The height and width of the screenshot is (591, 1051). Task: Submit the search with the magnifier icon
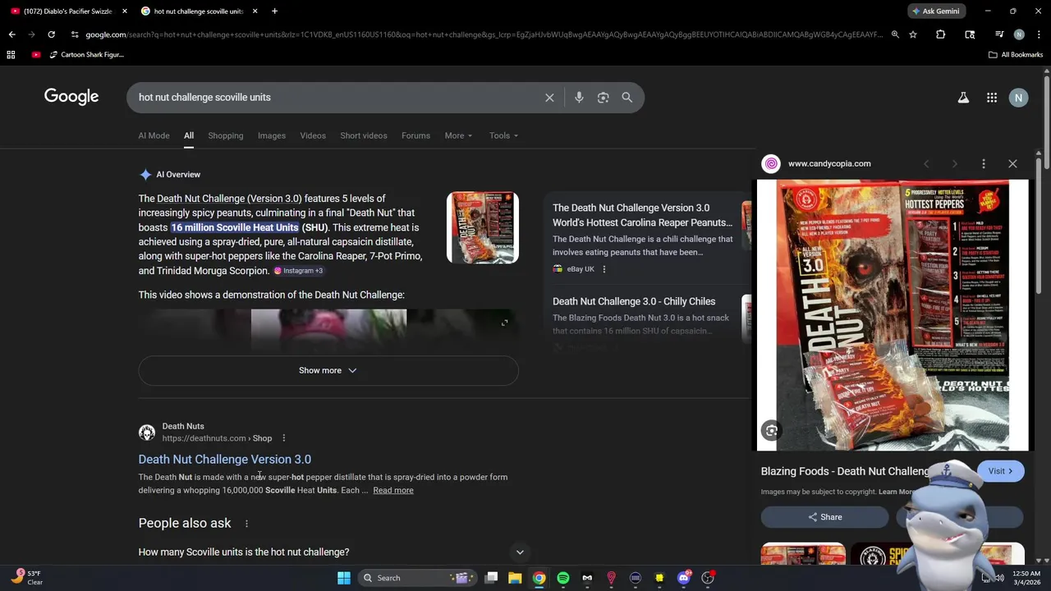[626, 98]
